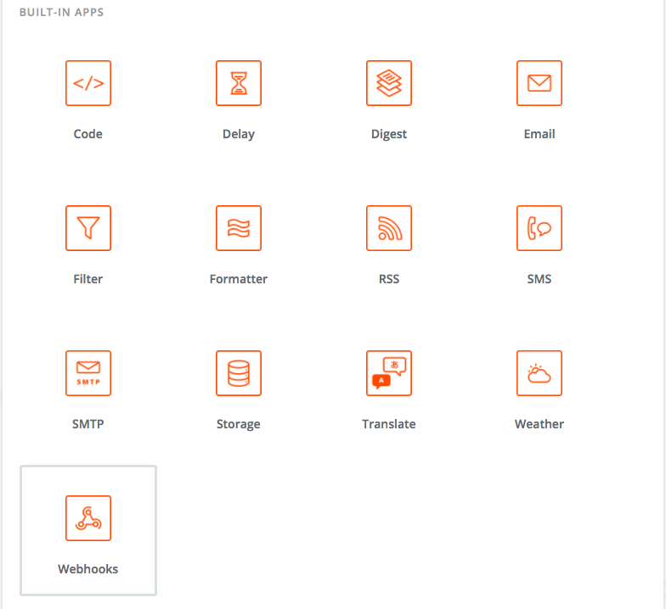Image resolution: width=666 pixels, height=609 pixels.
Task: Open the Storage database icon
Action: [x=239, y=373]
